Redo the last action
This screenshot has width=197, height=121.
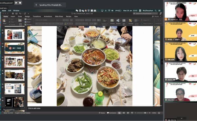click(x=25, y=13)
